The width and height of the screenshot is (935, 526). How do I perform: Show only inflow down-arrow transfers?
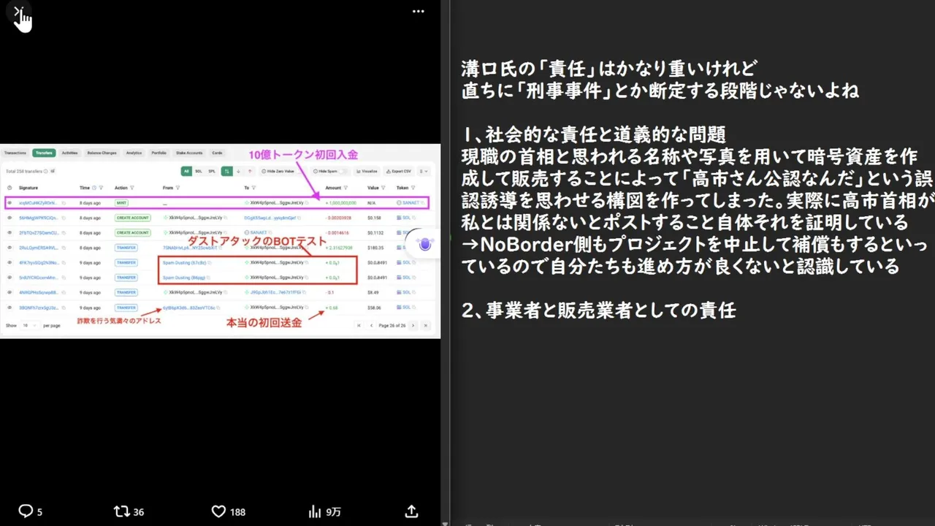[238, 171]
